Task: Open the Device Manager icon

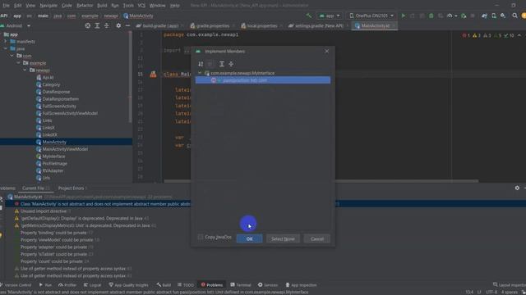Action: click(494, 16)
